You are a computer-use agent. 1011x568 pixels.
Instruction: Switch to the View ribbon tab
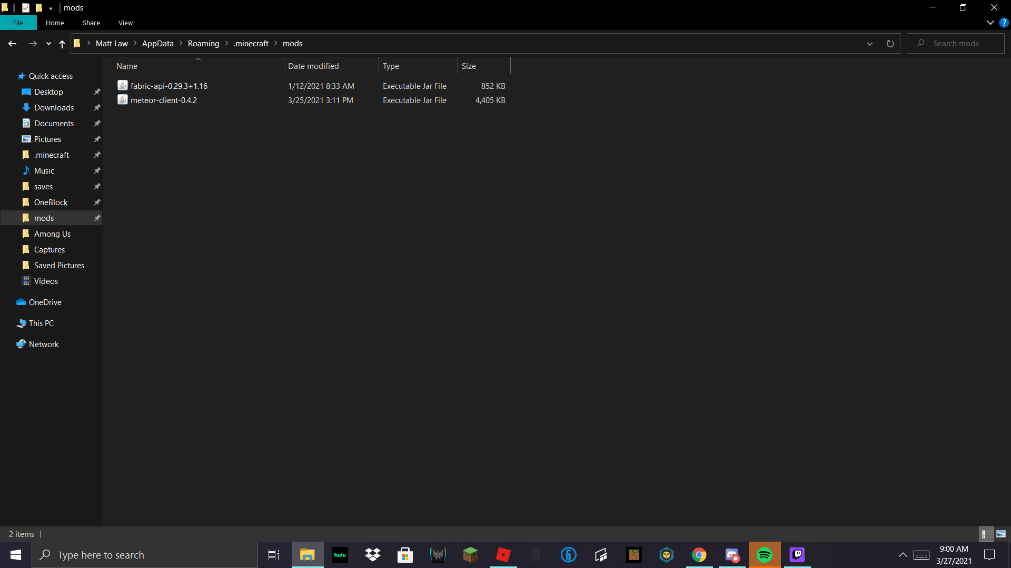[125, 23]
